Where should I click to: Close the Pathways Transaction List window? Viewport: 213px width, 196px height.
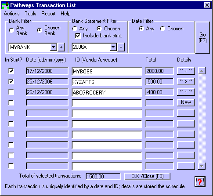pos(207,5)
